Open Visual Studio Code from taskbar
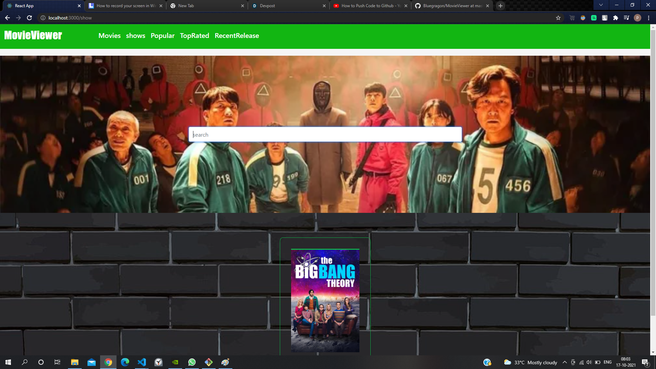This screenshot has height=369, width=656. pyautogui.click(x=141, y=362)
